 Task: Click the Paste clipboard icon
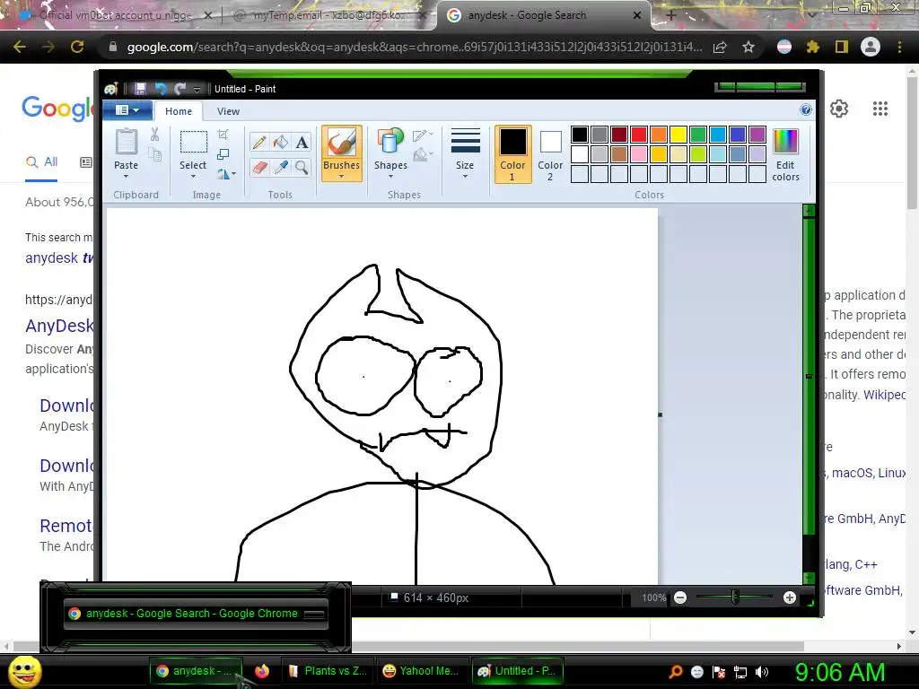click(126, 143)
